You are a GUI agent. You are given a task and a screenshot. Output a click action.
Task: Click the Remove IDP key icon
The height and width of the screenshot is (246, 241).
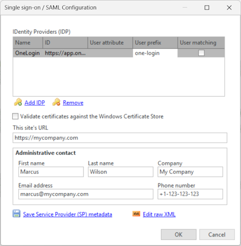coord(56,102)
